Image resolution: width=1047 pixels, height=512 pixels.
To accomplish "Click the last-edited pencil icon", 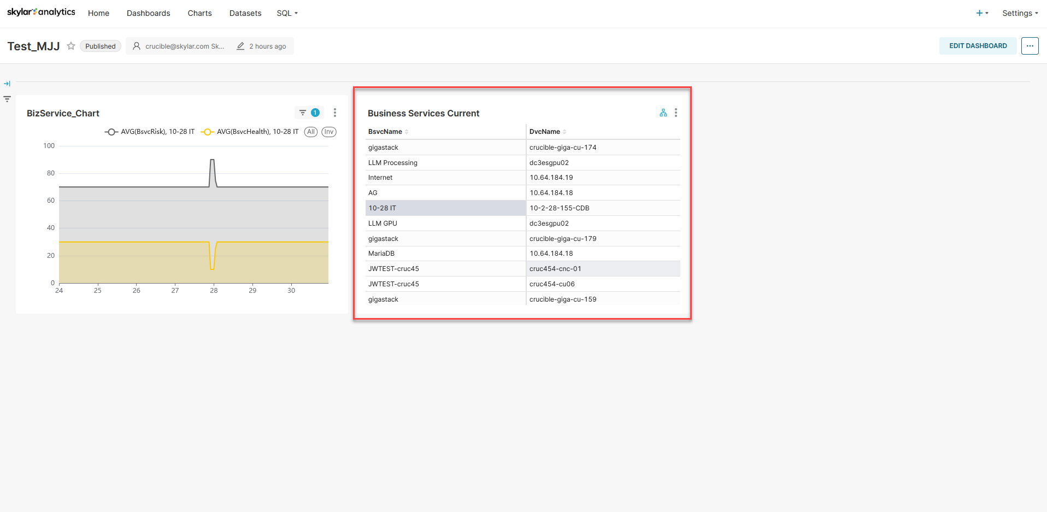I will pyautogui.click(x=240, y=46).
